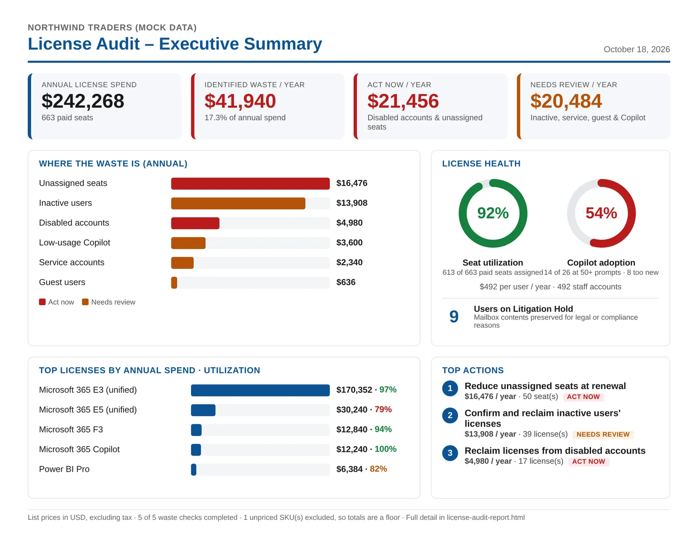Click the ACT NOW badge for disabled accounts
The height and width of the screenshot is (539, 698).
tap(589, 461)
